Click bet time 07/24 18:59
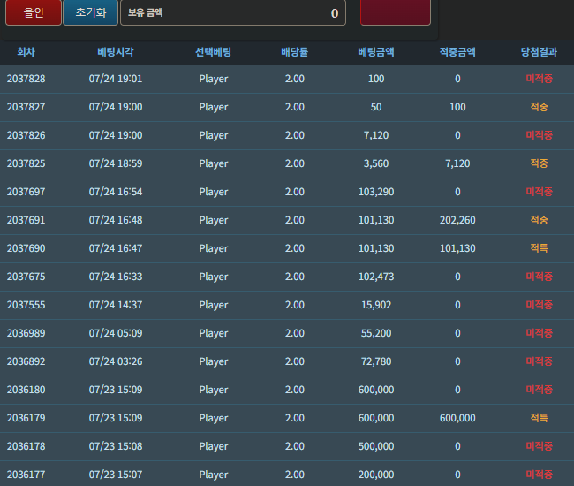 pyautogui.click(x=116, y=163)
